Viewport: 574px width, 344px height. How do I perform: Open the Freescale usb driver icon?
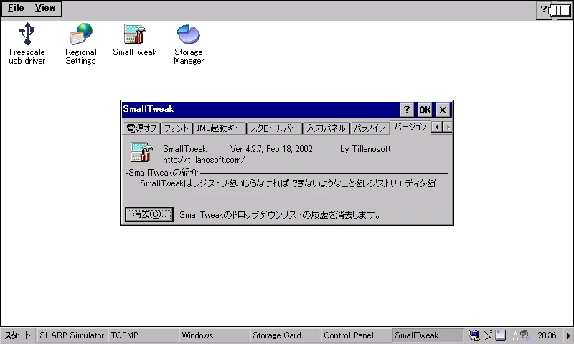27,44
